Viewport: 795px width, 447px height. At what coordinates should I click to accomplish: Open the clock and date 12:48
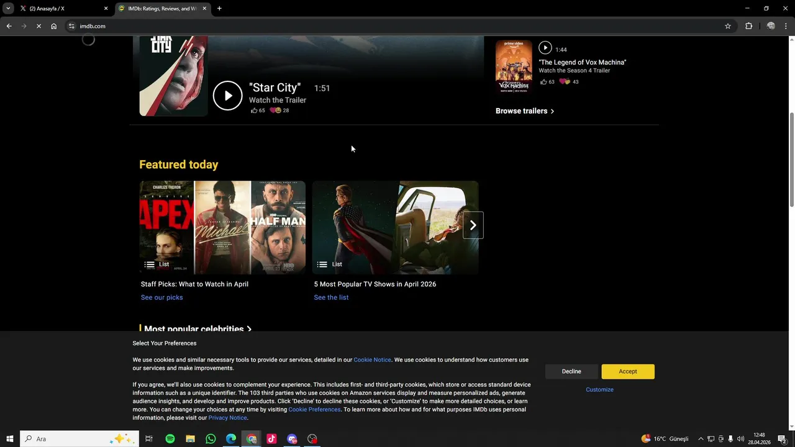(x=759, y=439)
